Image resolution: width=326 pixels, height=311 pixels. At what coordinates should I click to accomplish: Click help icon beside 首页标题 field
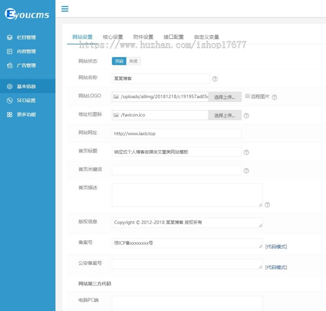[x=246, y=152]
